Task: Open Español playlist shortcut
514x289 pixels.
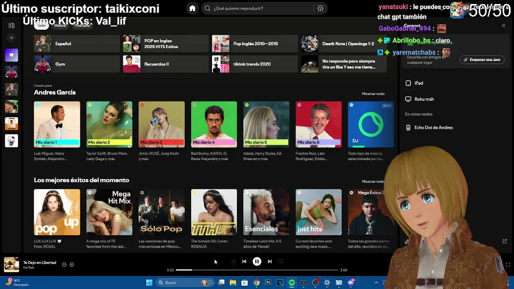Action: [x=77, y=44]
